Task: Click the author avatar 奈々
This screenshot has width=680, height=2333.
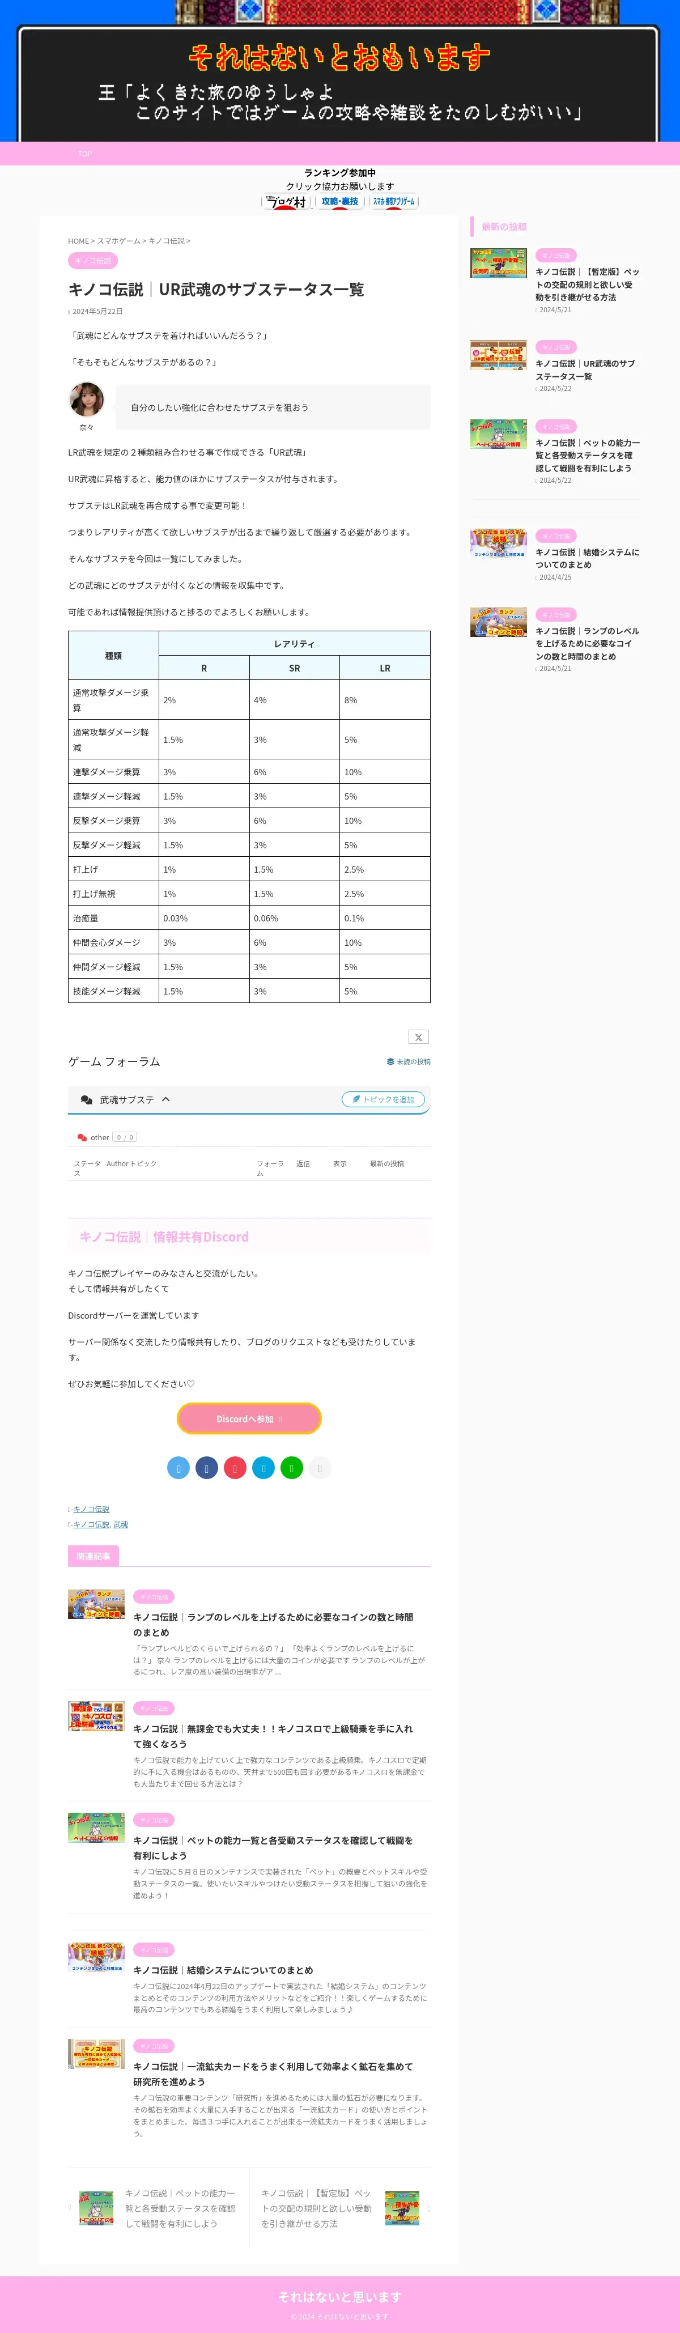Action: click(87, 400)
